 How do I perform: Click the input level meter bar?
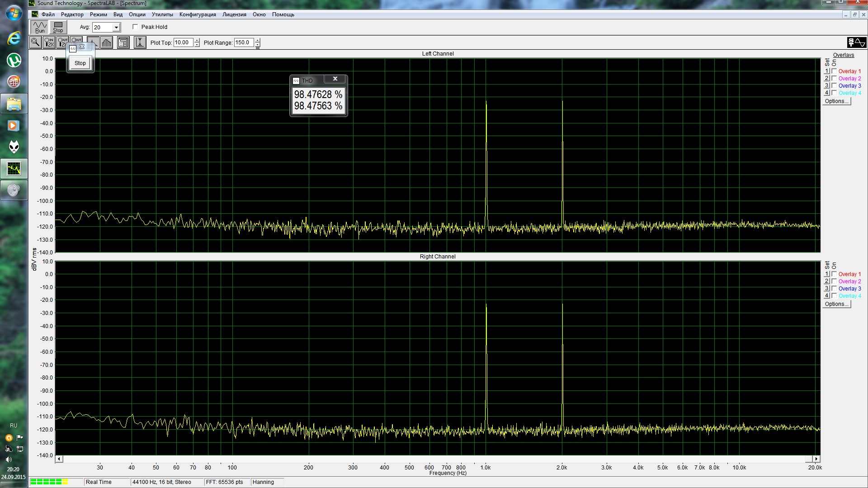57,482
